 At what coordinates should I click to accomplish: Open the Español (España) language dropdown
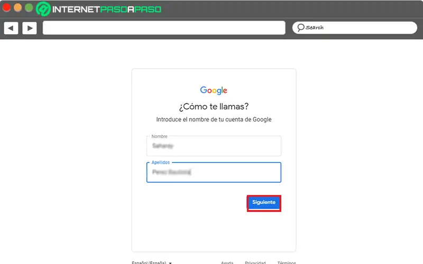152,262
